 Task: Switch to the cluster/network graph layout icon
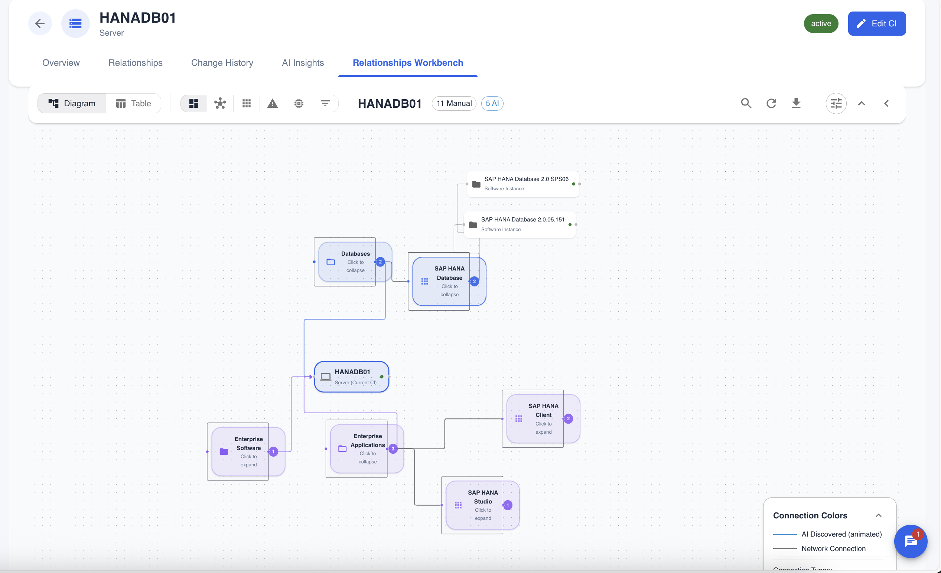coord(220,103)
